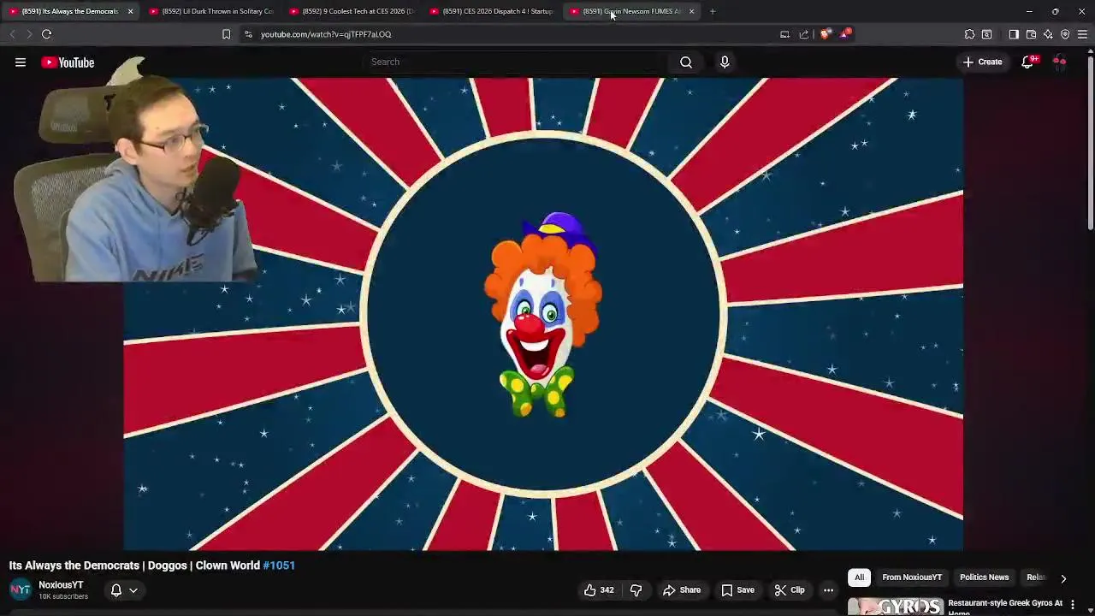Toggle the browser sidebar panel

(x=1014, y=34)
